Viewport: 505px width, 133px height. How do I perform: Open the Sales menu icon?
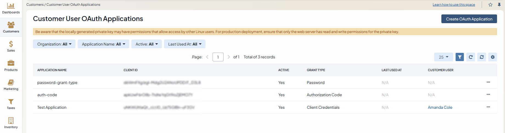[11, 46]
